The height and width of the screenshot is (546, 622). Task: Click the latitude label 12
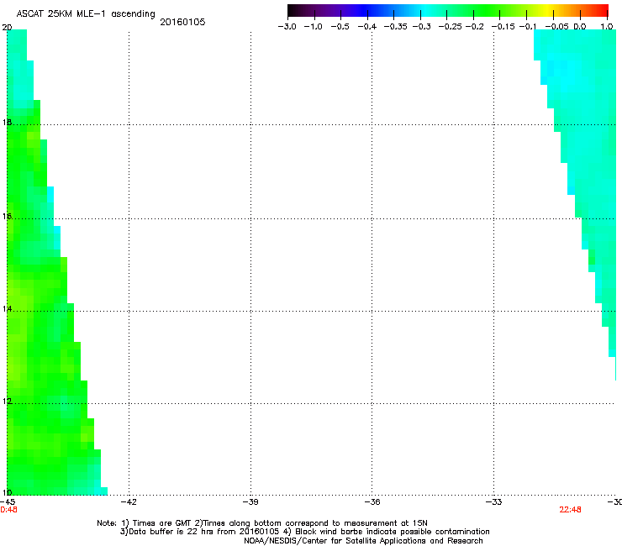[7, 402]
